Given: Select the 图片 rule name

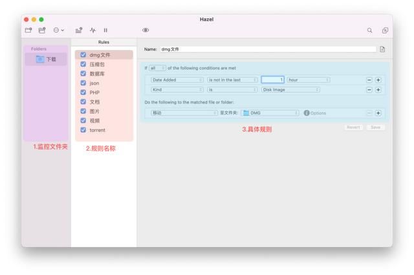Looking at the screenshot, I should pos(94,111).
